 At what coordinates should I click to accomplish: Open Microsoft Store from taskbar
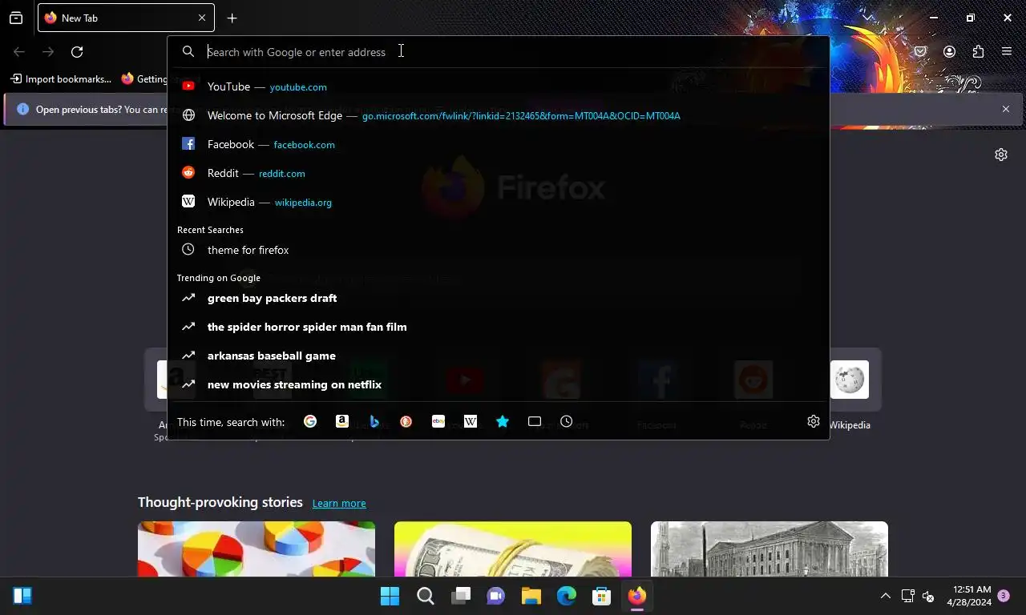pyautogui.click(x=602, y=596)
